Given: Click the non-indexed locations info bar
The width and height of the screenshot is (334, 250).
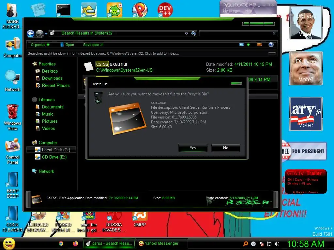Looking at the screenshot, I should (152, 54).
